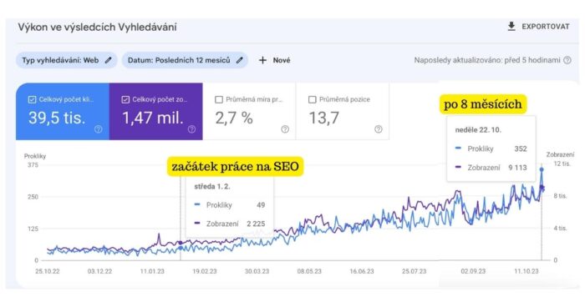Click the 25.07.23 axis date label
Screen dimensions: 585x307
(x=415, y=271)
